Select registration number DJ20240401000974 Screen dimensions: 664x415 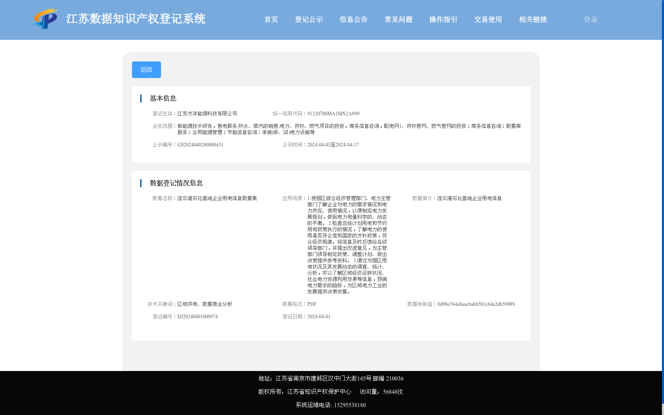pyautogui.click(x=198, y=317)
